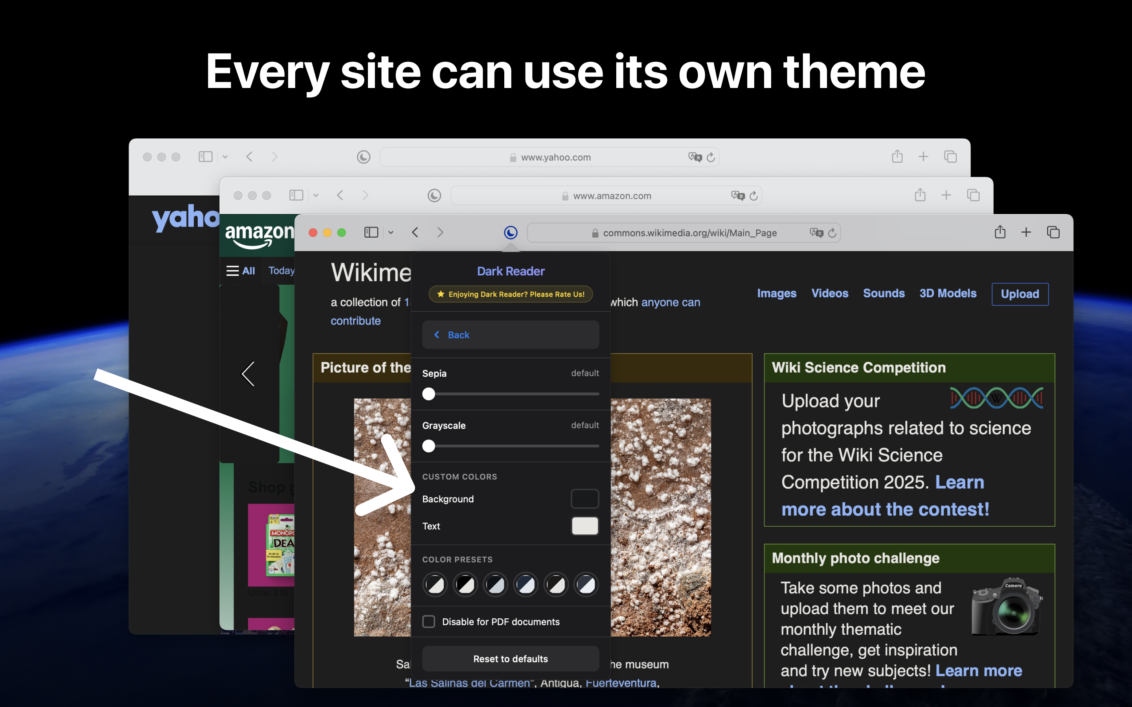Click the Dark Reader icon in Wikimedia window toolbar
The image size is (1132, 707).
click(x=510, y=233)
